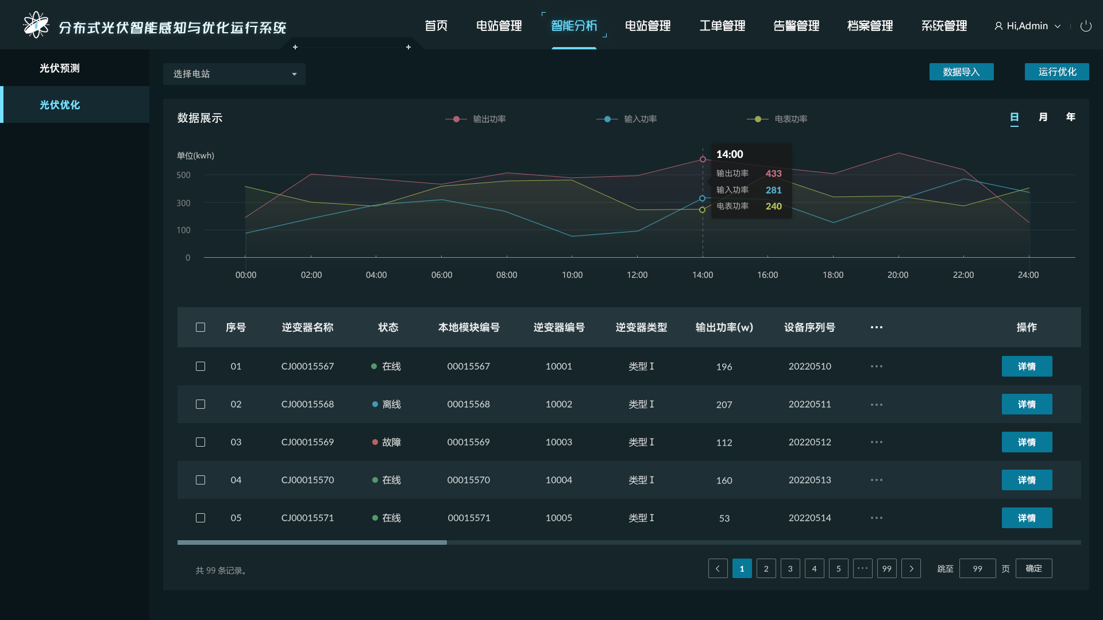Tick the checkbox for row 02
The image size is (1103, 620).
[x=200, y=404]
